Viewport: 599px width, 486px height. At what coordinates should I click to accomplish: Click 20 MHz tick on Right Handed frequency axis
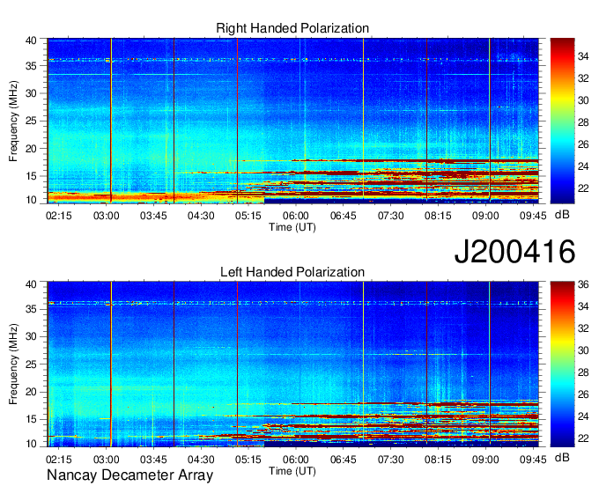tap(31, 149)
